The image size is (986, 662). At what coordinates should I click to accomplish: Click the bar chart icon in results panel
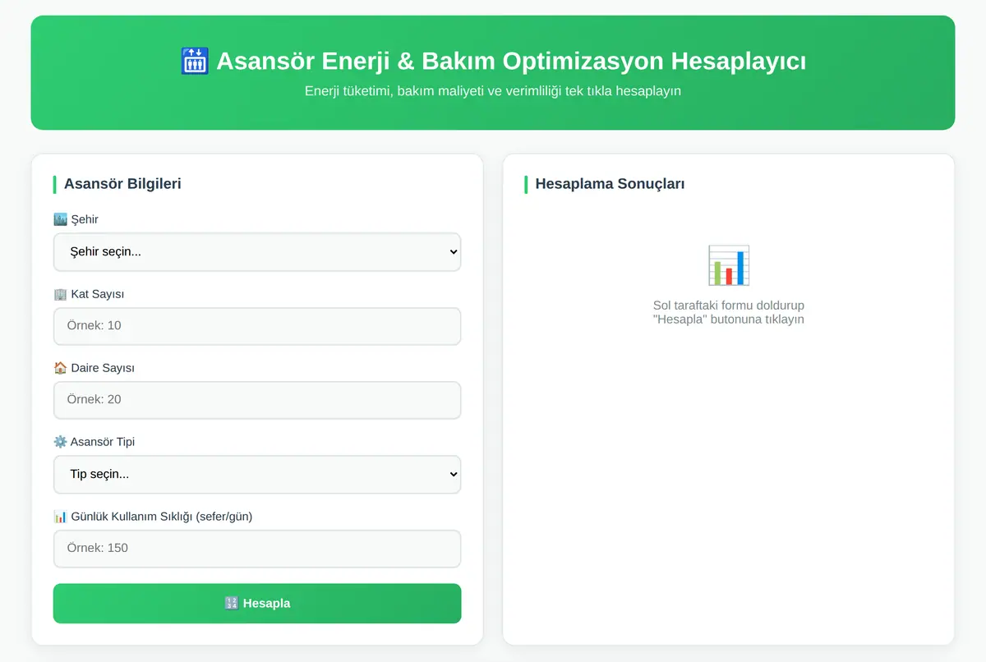(x=729, y=265)
